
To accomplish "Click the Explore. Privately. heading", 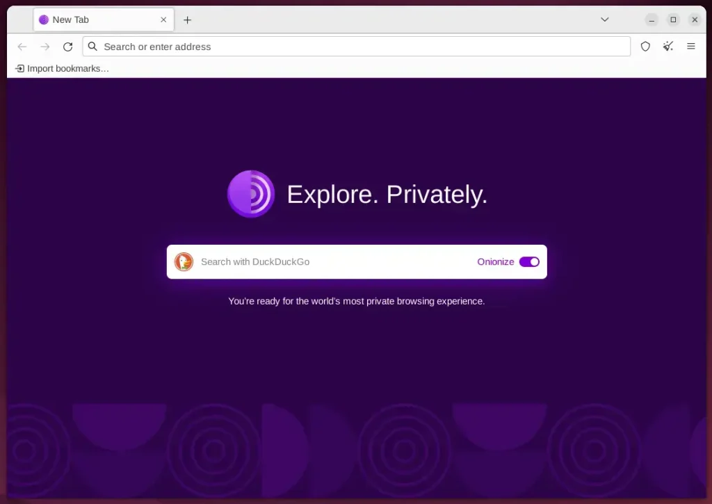I will (387, 195).
